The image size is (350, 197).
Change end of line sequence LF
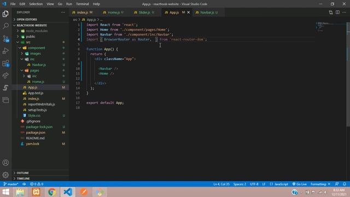tap(264, 184)
